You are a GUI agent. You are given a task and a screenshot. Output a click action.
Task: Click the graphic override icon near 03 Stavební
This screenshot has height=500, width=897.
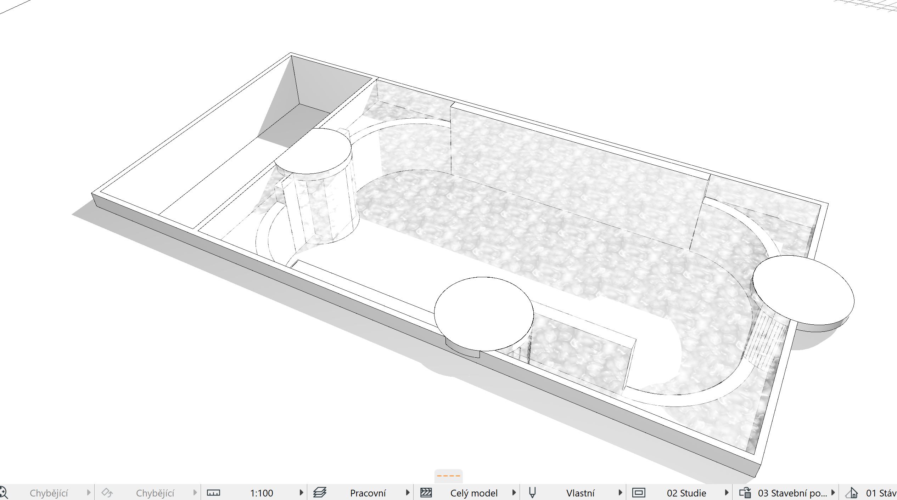(x=745, y=493)
